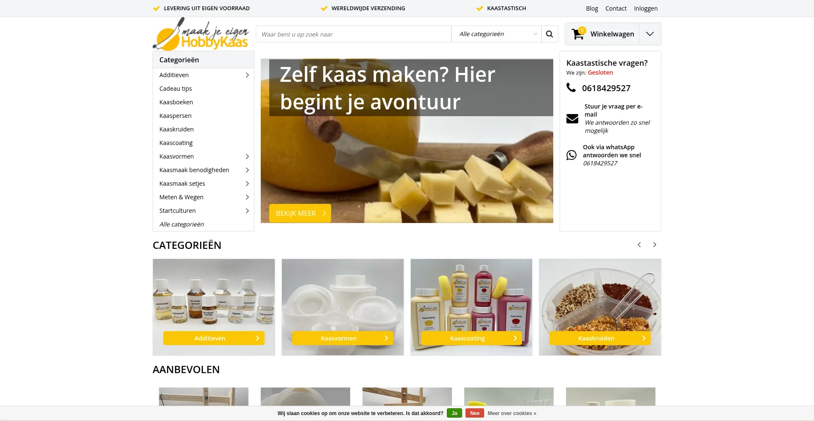Show next categories with right carousel arrow

[655, 245]
